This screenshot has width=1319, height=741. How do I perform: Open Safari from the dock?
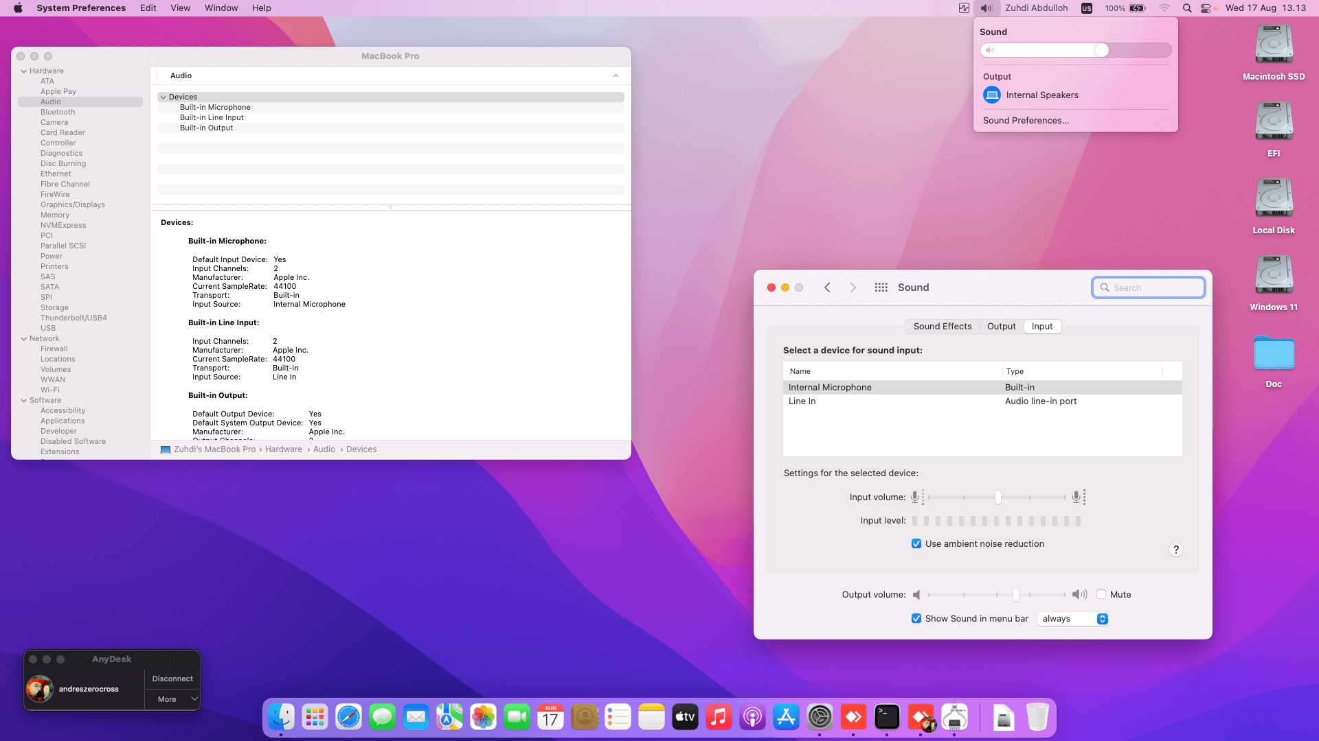click(348, 718)
